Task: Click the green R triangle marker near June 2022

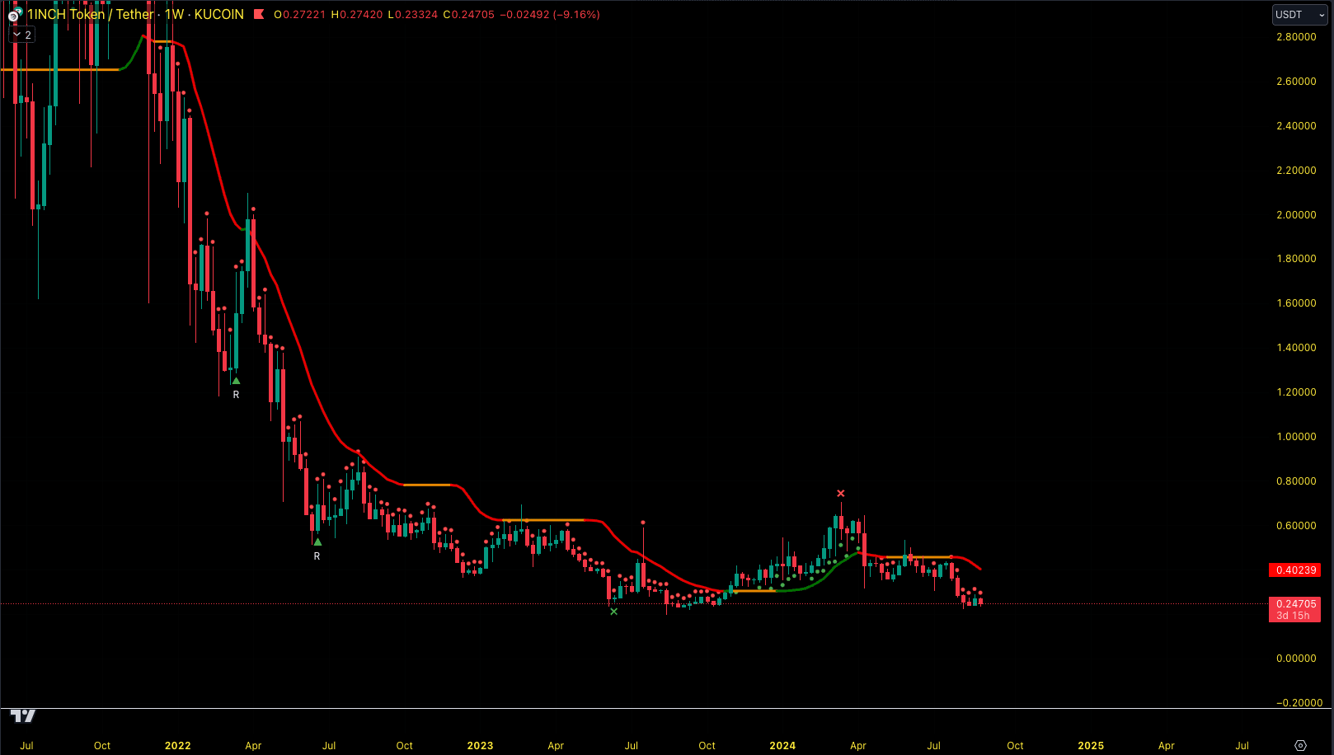Action: point(317,542)
